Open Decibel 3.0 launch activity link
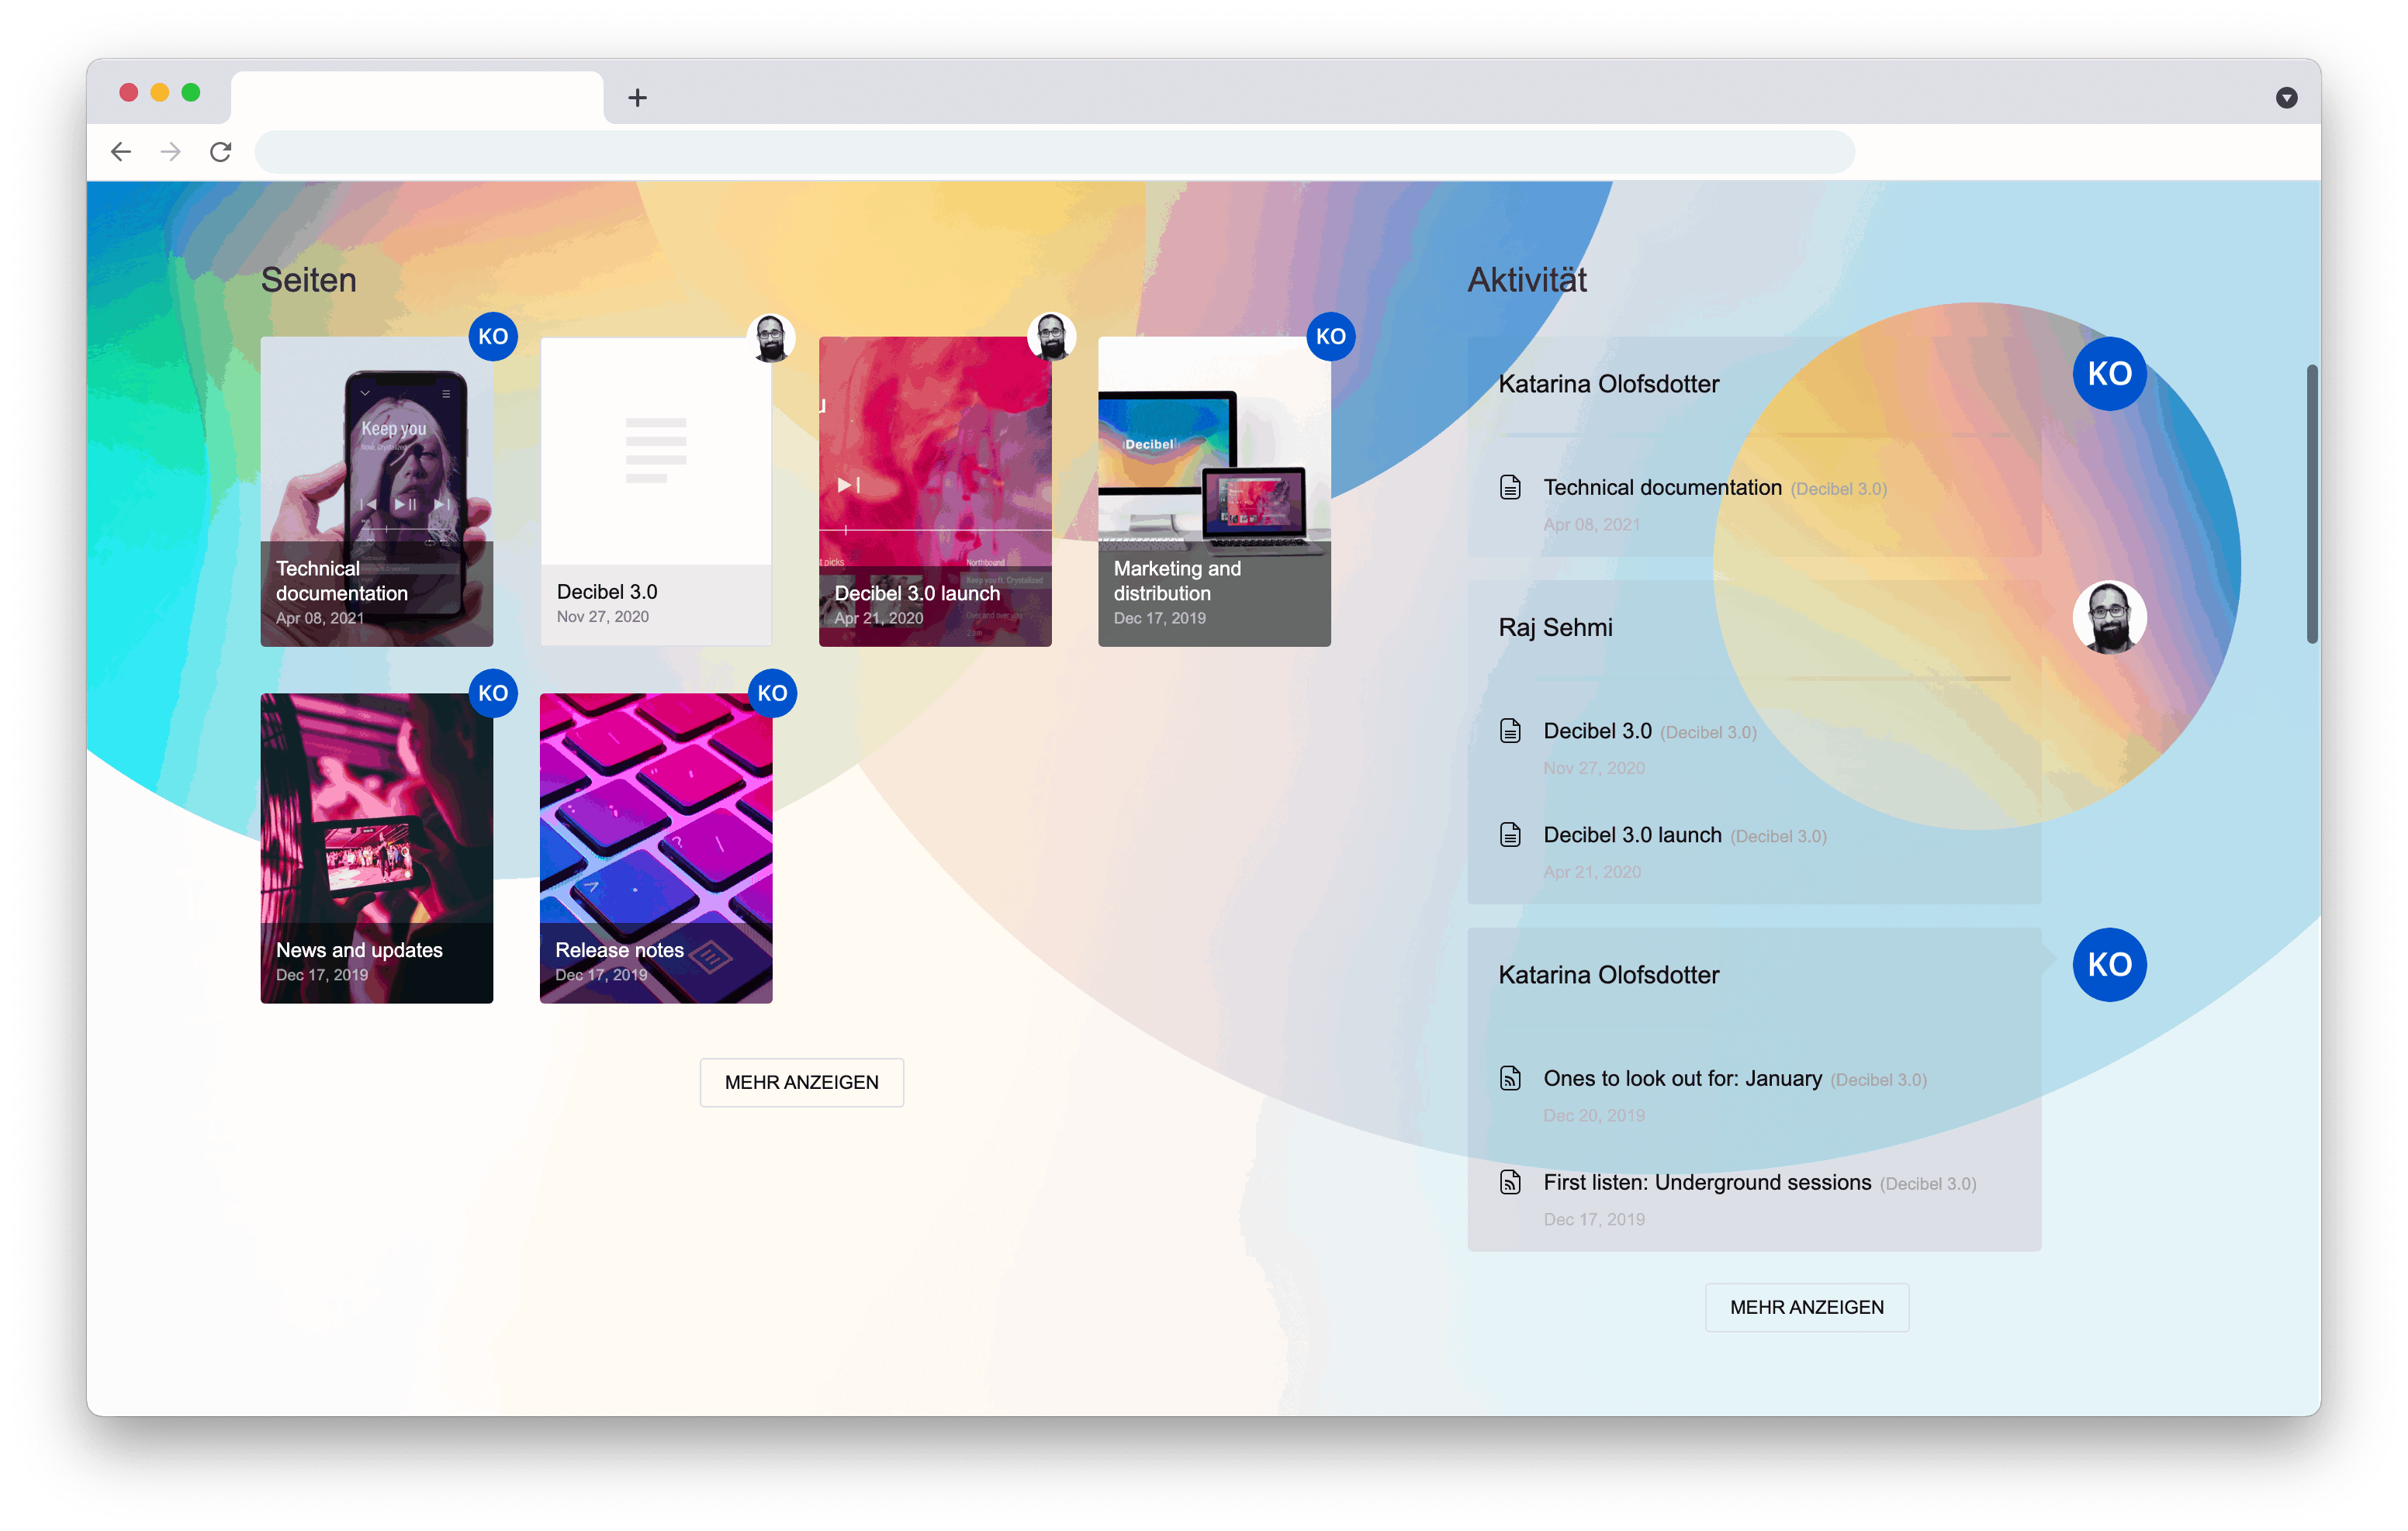The image size is (2408, 1531). tap(1632, 835)
